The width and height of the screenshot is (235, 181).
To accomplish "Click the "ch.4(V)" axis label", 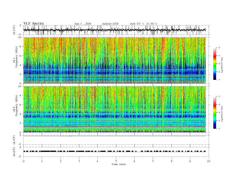I will 14,152.
